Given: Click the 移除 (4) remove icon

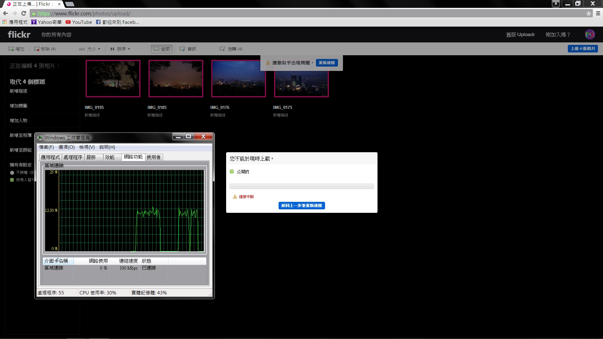Looking at the screenshot, I should 37,49.
